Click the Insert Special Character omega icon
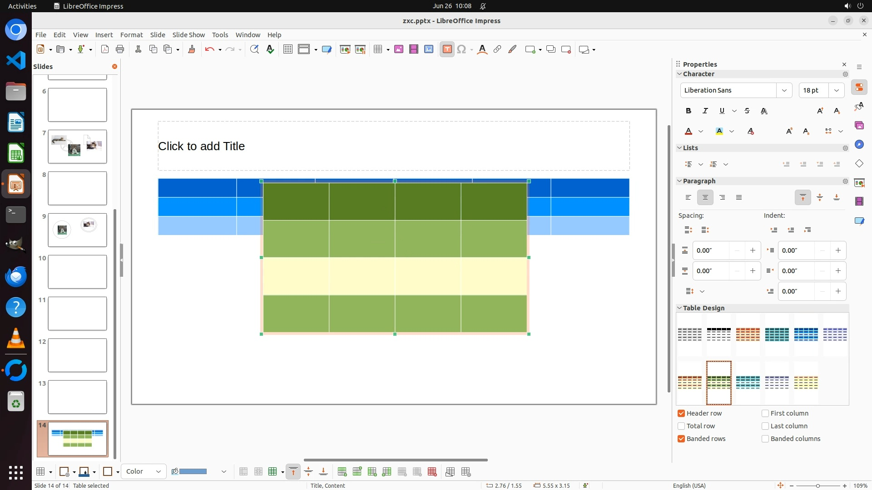 (x=461, y=49)
